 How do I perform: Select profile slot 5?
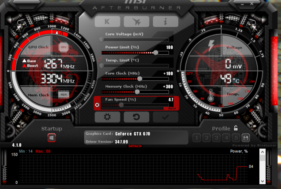pos(236,138)
